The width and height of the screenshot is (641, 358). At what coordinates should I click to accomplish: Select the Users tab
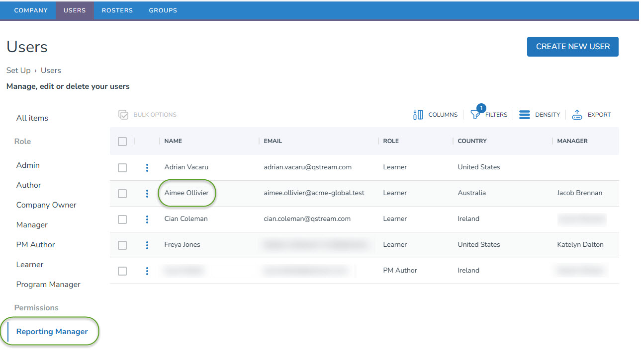coord(75,10)
